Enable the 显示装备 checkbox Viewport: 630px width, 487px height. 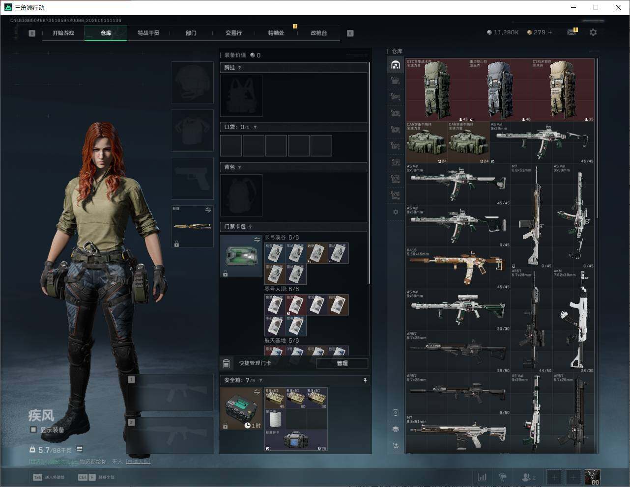(33, 430)
